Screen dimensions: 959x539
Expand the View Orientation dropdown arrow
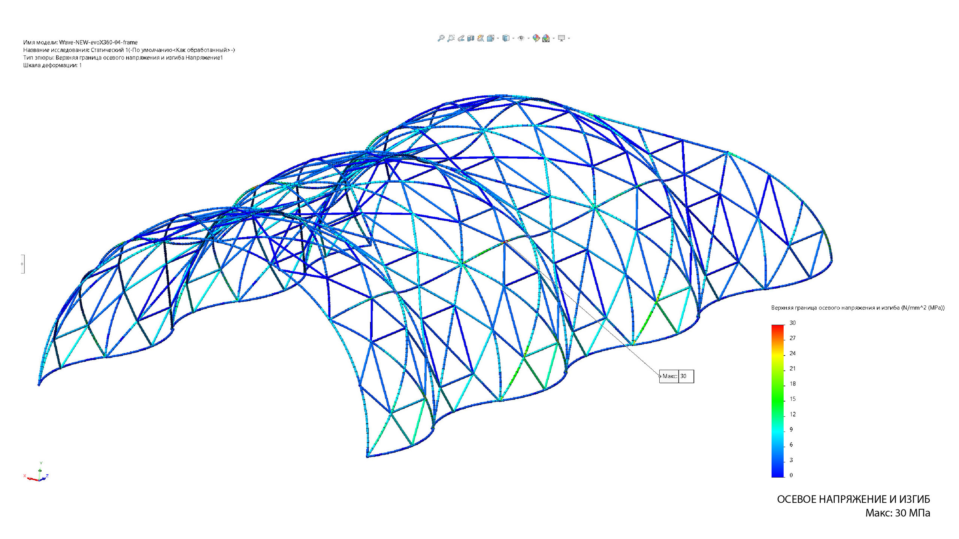pyautogui.click(x=498, y=38)
